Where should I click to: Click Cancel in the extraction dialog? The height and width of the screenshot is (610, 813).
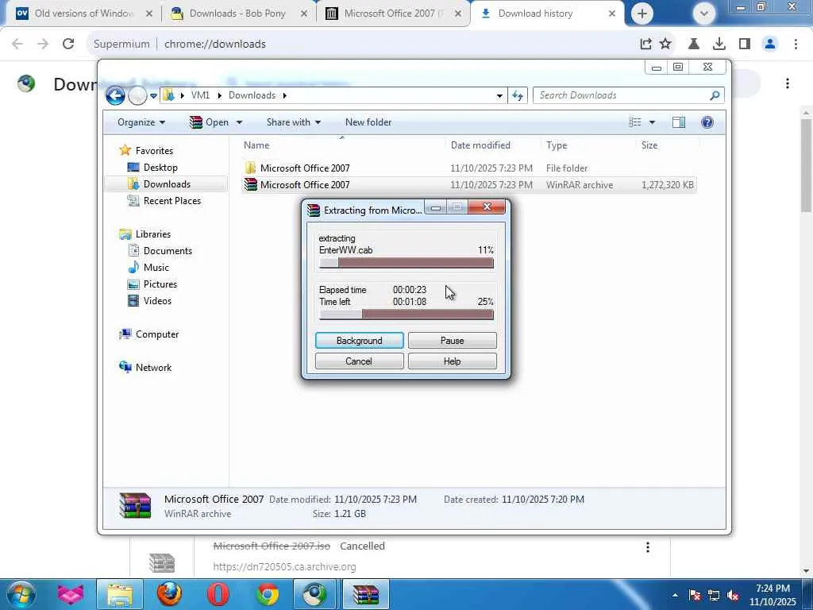coord(360,361)
